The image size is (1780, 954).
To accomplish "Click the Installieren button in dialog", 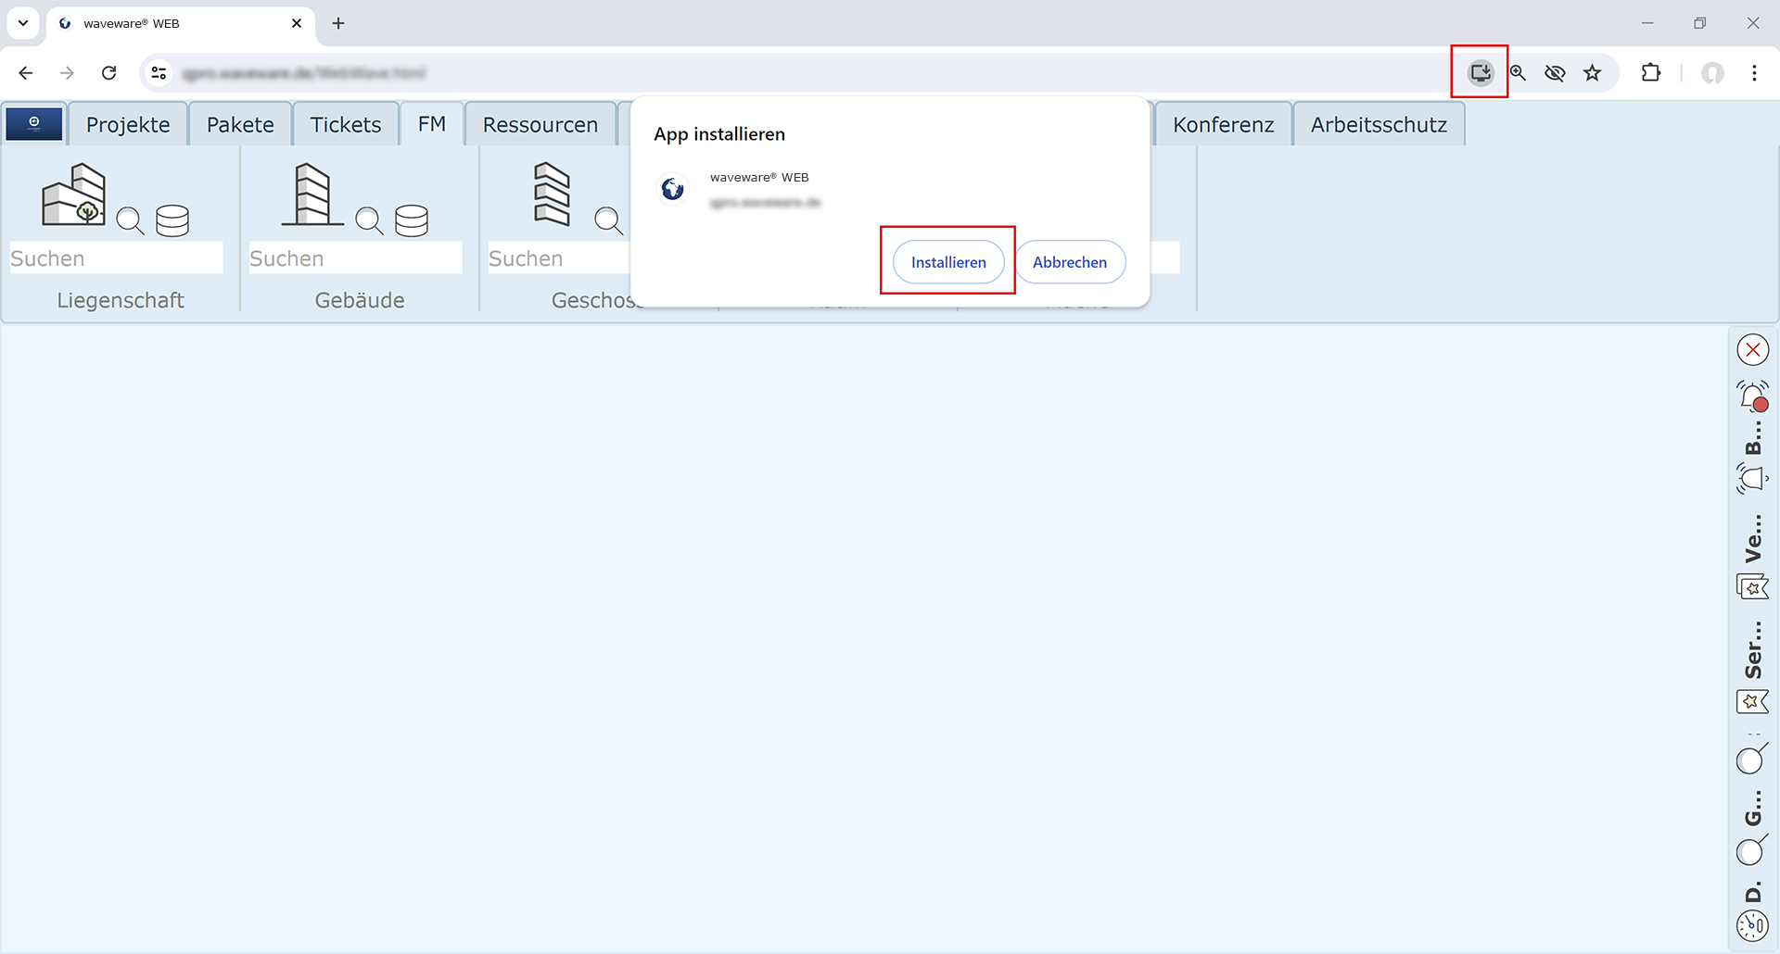I will (x=947, y=262).
